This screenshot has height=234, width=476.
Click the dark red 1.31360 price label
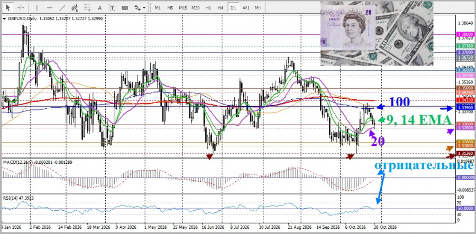pyautogui.click(x=464, y=153)
